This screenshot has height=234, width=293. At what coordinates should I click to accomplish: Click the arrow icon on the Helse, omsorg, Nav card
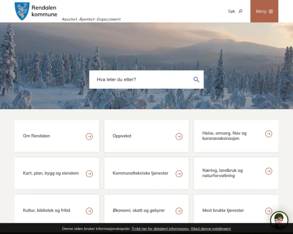[x=269, y=134]
